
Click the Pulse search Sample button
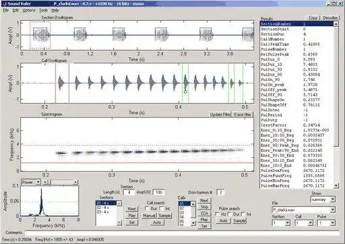click(x=239, y=221)
